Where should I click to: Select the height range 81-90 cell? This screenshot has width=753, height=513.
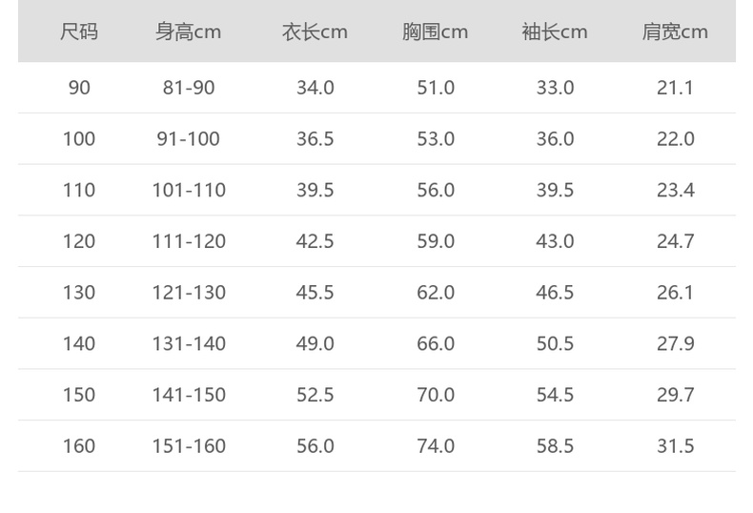[x=189, y=88]
